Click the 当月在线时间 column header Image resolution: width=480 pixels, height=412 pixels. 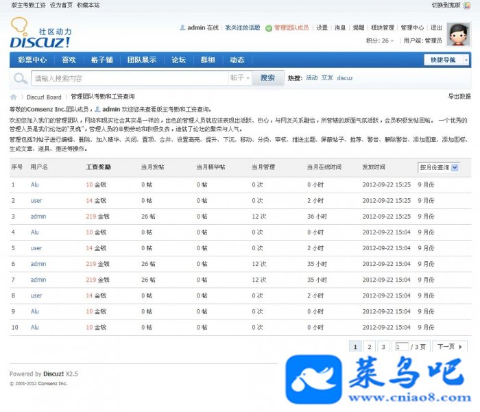(324, 167)
